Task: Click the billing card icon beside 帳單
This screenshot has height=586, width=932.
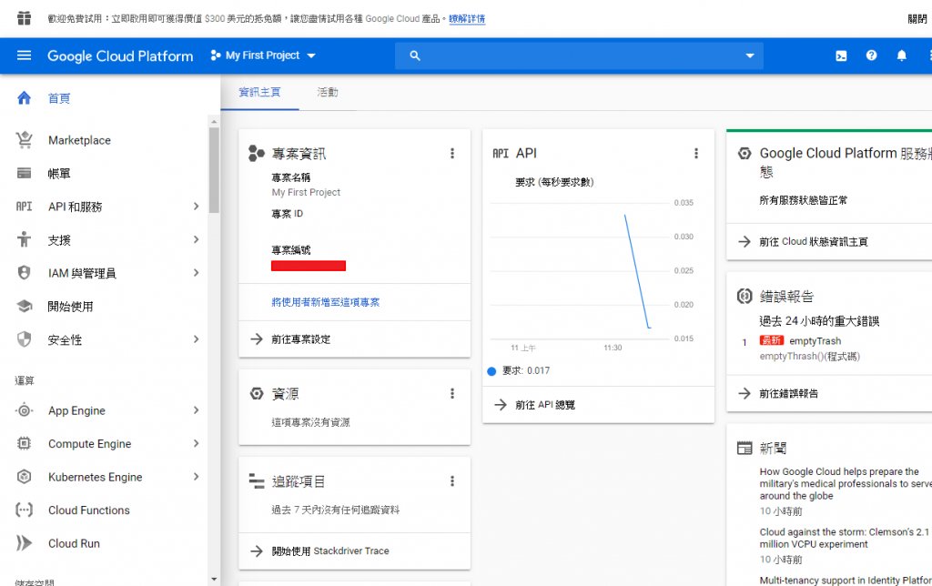Action: point(24,174)
